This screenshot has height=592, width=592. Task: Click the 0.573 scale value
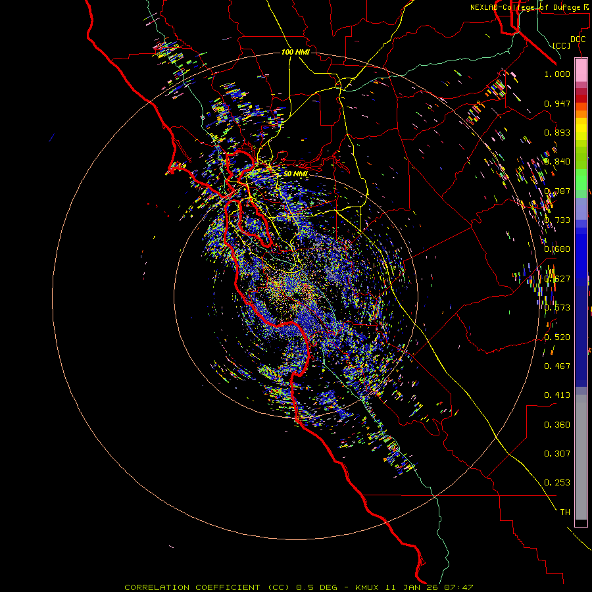click(x=557, y=308)
